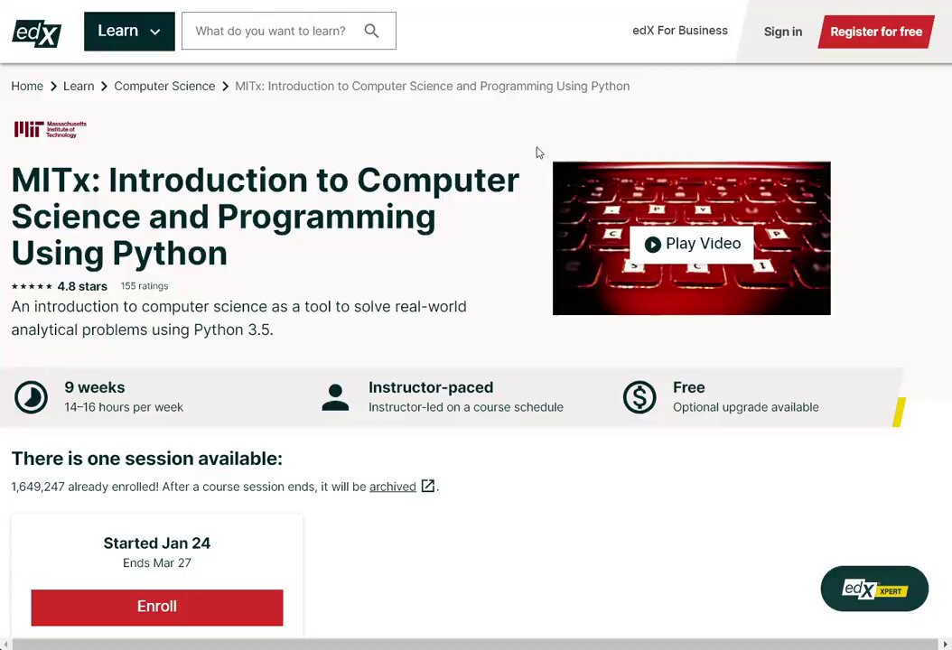Click '14–16 hours per week' text
Image resolution: width=952 pixels, height=650 pixels.
124,407
